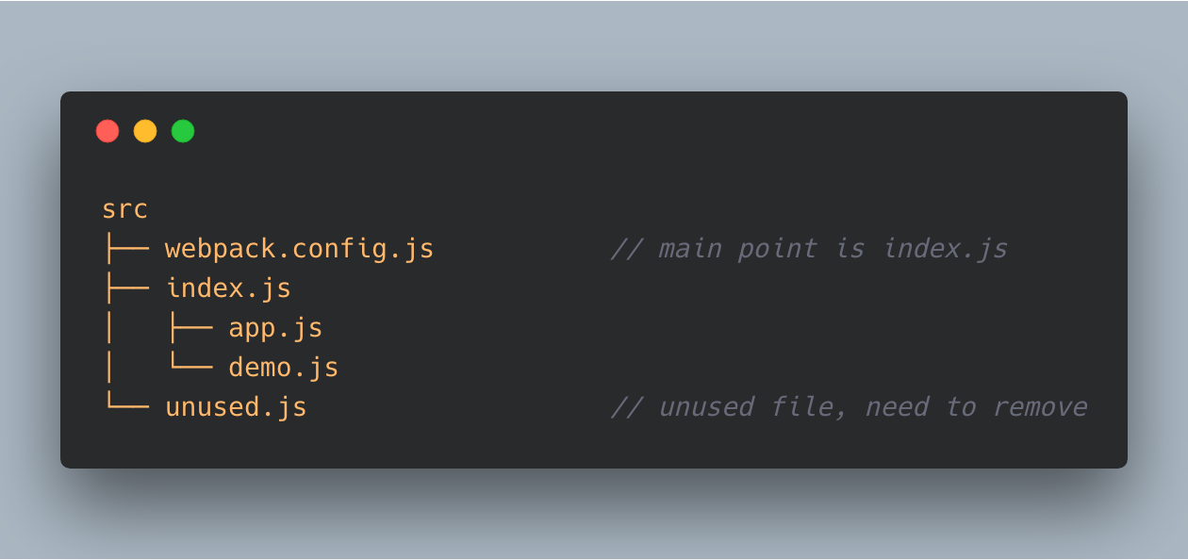Collapse the branch connector beside index.js
Screen dimensions: 1188x560
[x=126, y=288]
